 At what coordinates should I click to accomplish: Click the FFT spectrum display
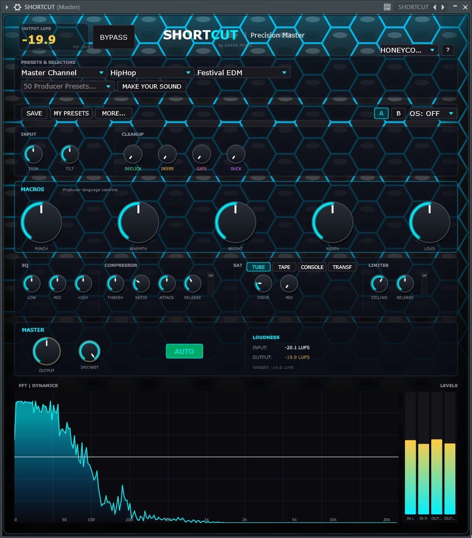tap(206, 457)
